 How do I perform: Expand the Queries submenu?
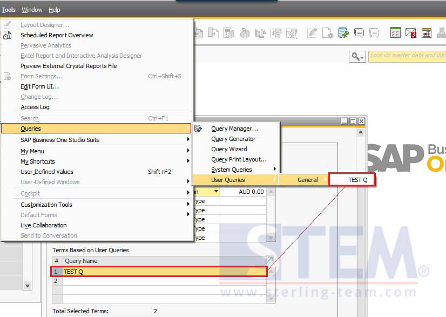click(96, 129)
